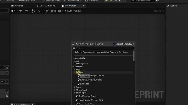Screen dimensions: 188x105
Task: Click the Add Custom Event diamond icon
Action: coord(77,96)
